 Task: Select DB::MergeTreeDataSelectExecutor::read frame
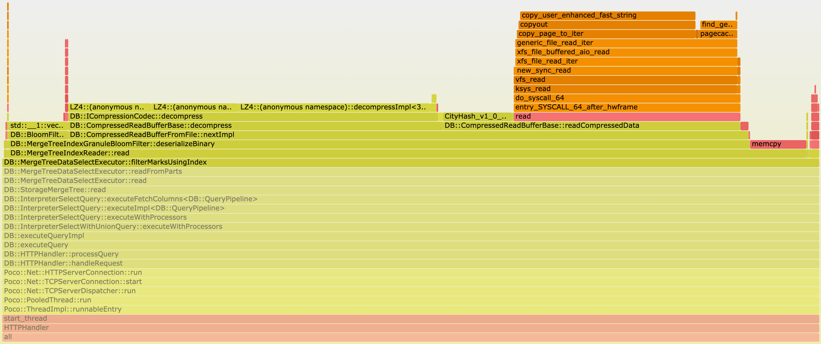click(410, 181)
